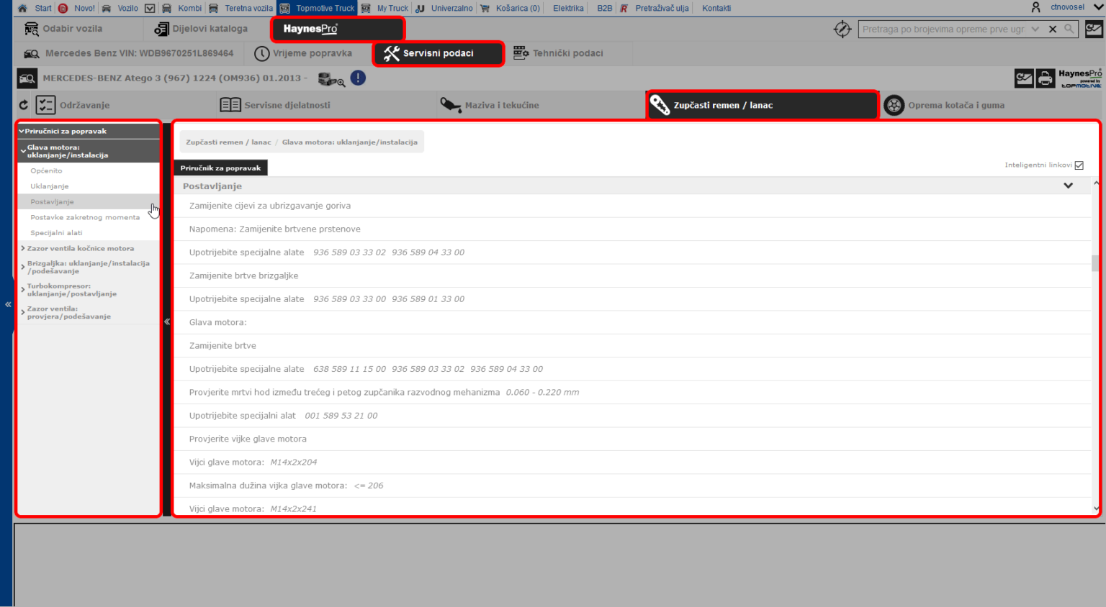Select Postavke zakretnog momenta item

tap(85, 217)
